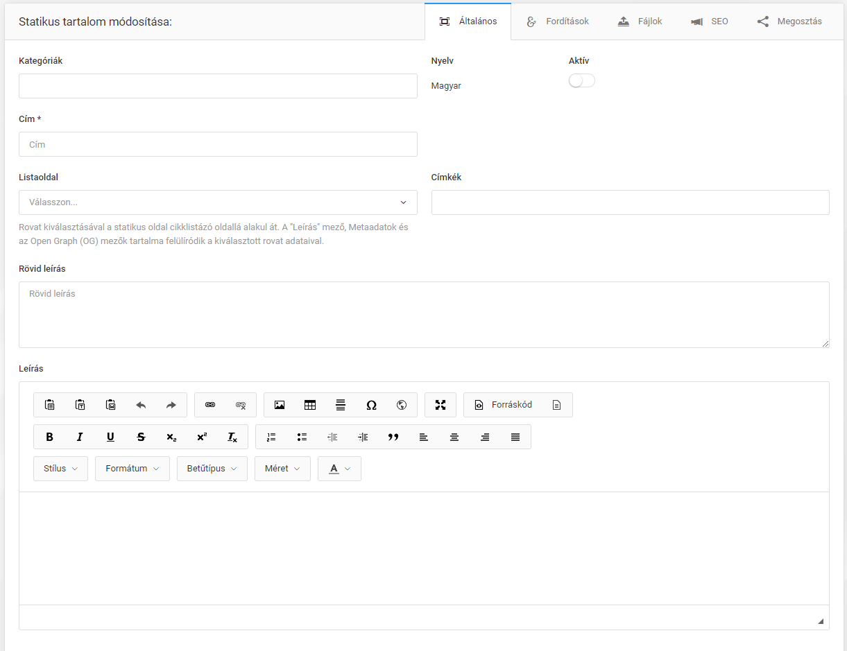847x651 pixels.
Task: Expand the Stílus dropdown
Action: click(60, 469)
